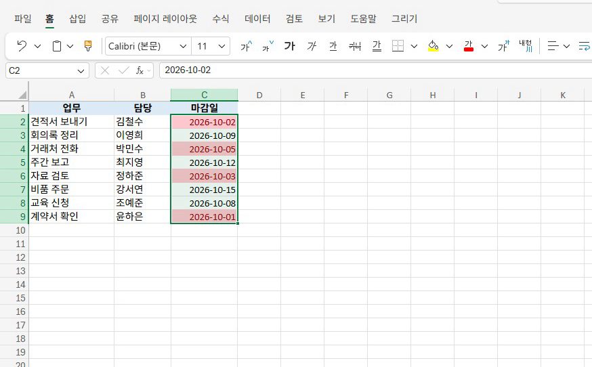This screenshot has height=367, width=592.
Task: Click the text alignment icon
Action: tap(553, 46)
